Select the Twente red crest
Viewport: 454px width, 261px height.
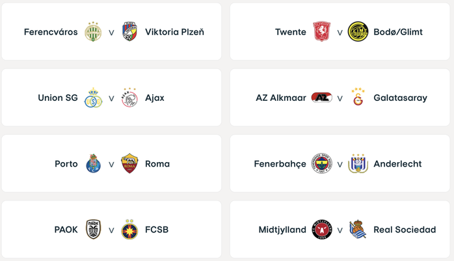322,31
